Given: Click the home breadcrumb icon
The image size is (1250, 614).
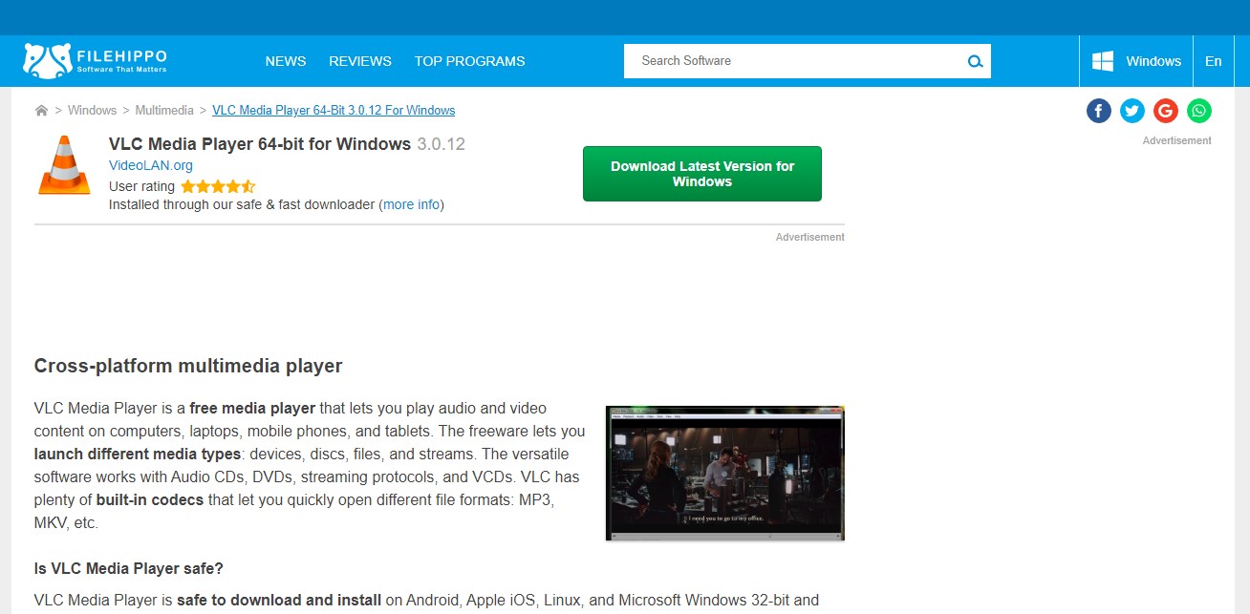Looking at the screenshot, I should (x=41, y=111).
